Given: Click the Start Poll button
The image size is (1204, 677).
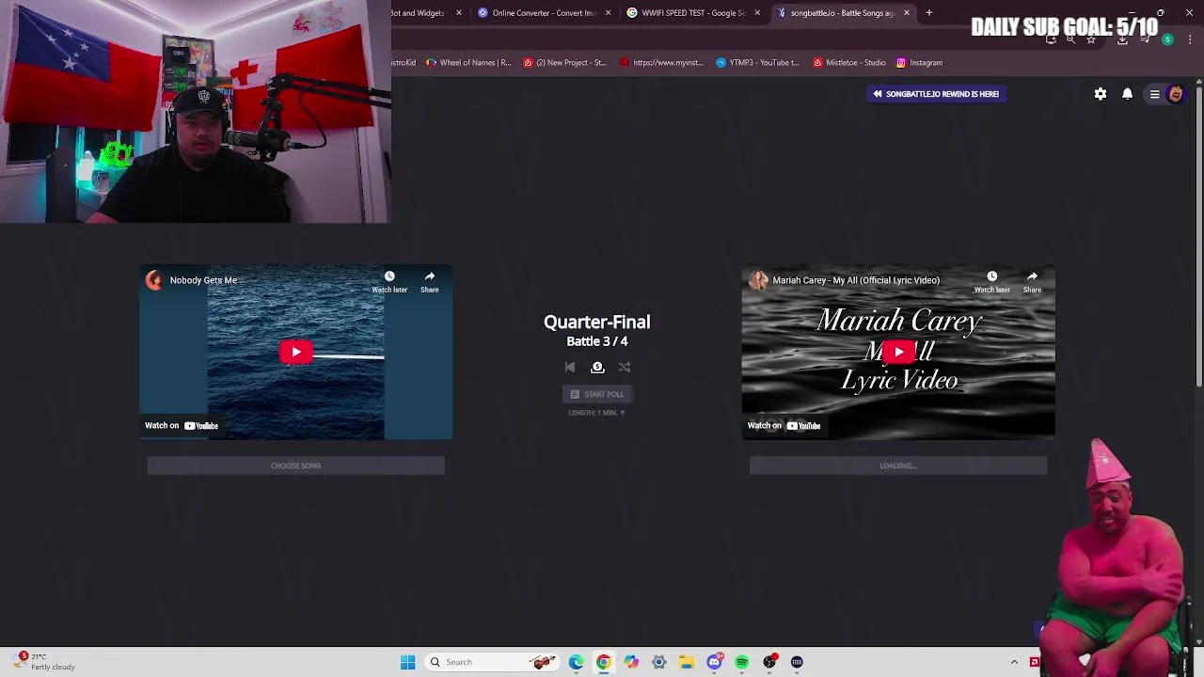Looking at the screenshot, I should pos(597,394).
